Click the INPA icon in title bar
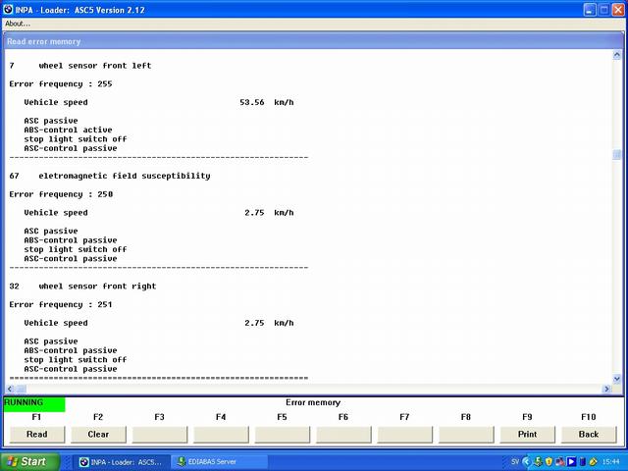The height and width of the screenshot is (471, 628). click(9, 8)
